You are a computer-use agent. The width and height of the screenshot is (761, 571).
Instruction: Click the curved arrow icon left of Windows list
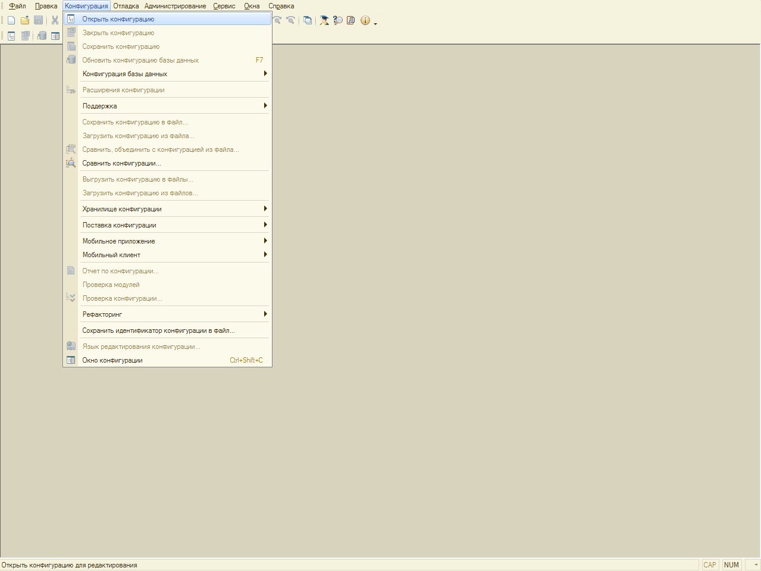[x=290, y=20]
